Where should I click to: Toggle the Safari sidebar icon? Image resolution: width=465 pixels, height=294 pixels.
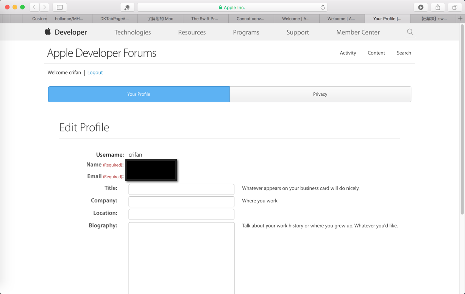(x=59, y=7)
